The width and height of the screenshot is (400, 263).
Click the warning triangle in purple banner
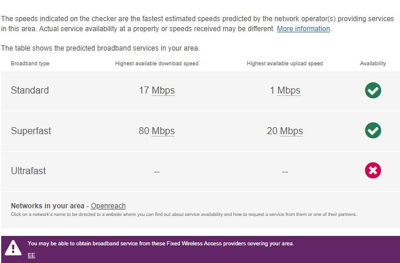[13, 248]
